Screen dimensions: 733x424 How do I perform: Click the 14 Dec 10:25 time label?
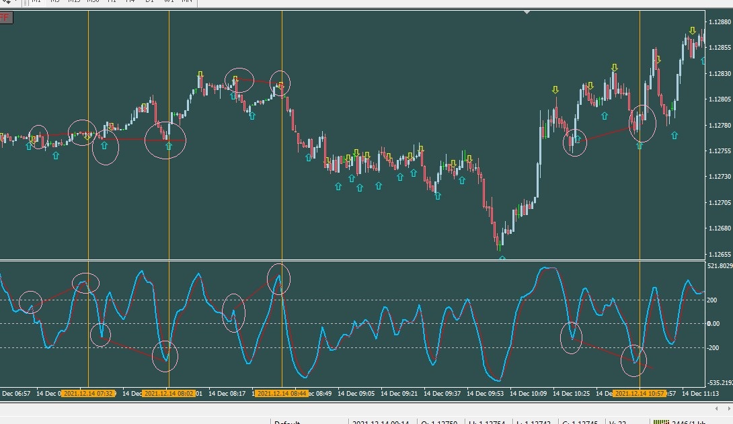(571, 394)
